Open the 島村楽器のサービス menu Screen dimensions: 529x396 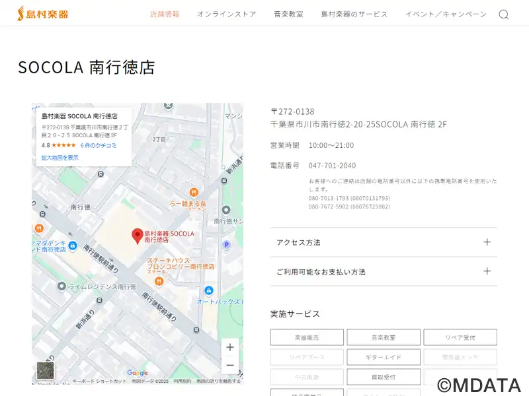coord(354,14)
